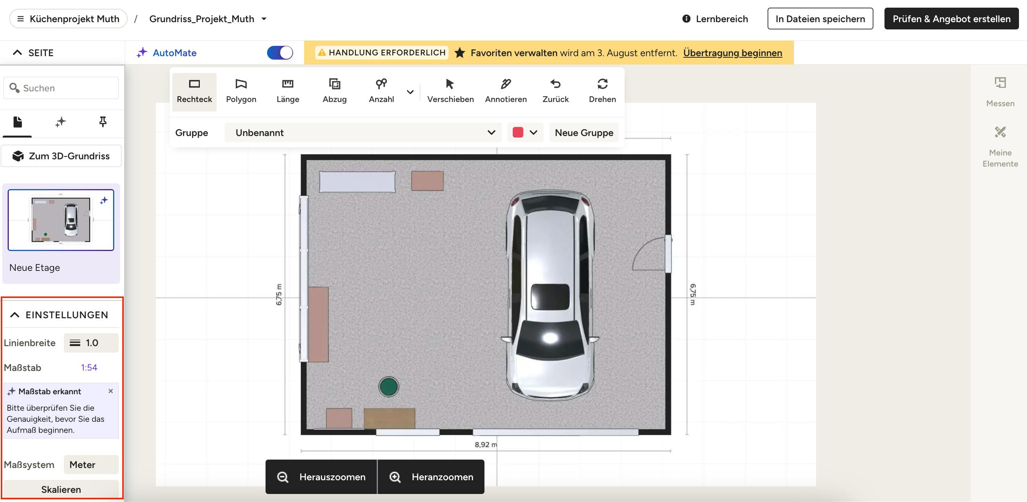Viewport: 1027px width, 502px height.
Task: Open the Maßsystem Meter selector
Action: click(x=91, y=465)
